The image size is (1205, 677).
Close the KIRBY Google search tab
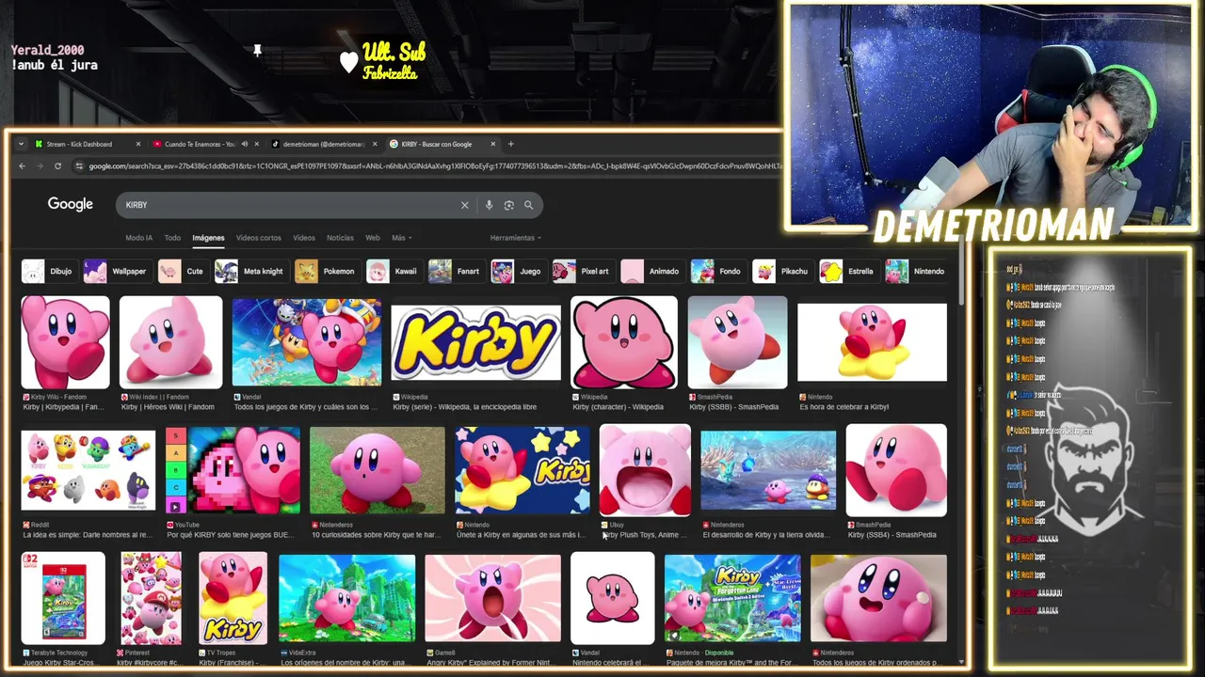(493, 144)
